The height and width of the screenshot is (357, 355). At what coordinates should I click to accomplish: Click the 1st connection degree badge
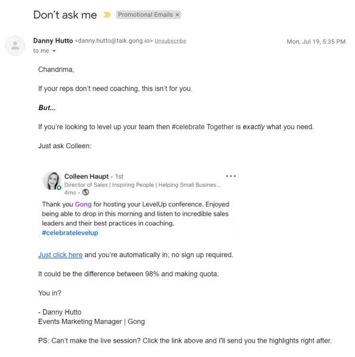(x=119, y=177)
